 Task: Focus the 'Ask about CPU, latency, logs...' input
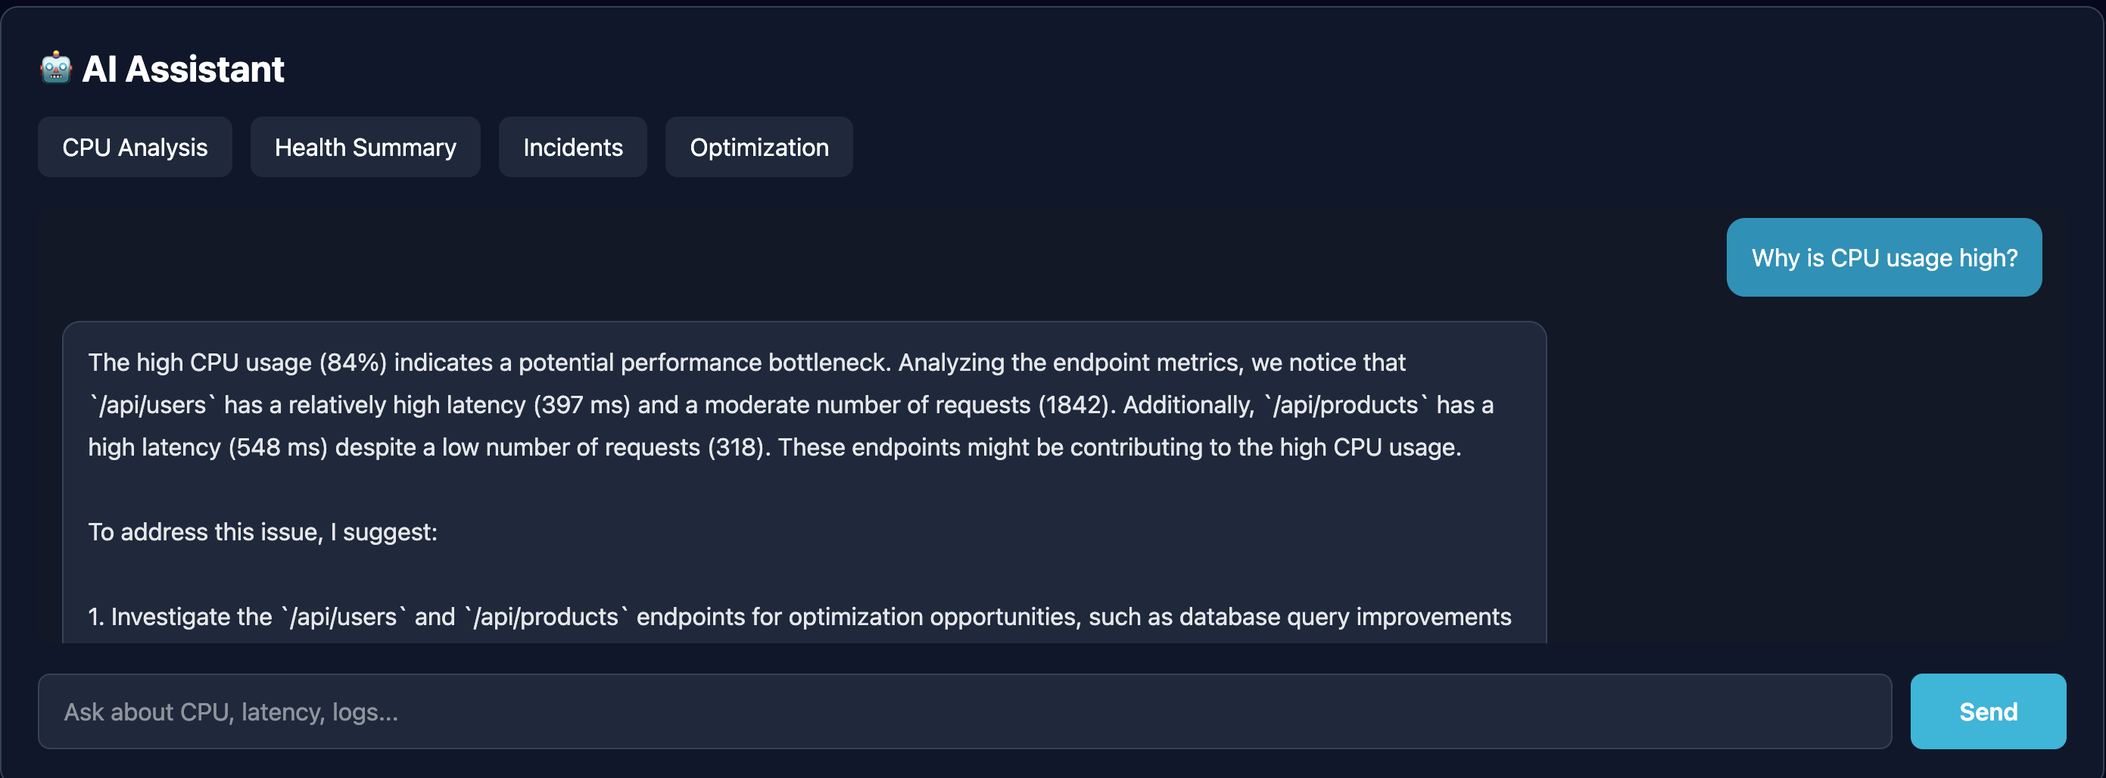(964, 712)
